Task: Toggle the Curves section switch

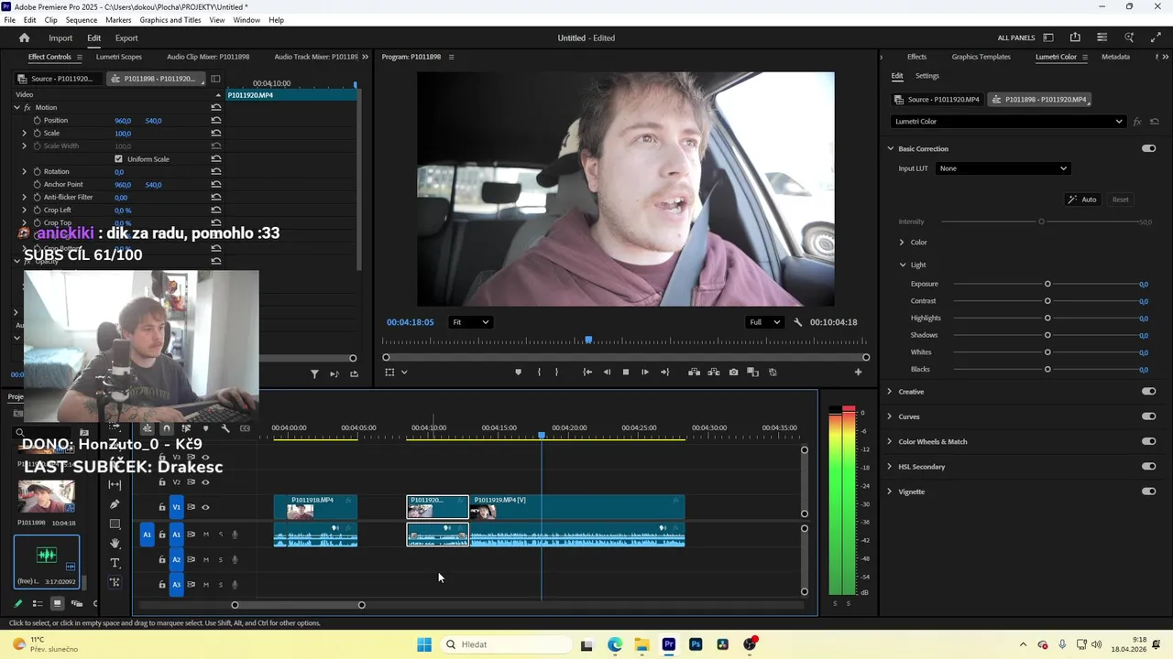Action: 1149,416
